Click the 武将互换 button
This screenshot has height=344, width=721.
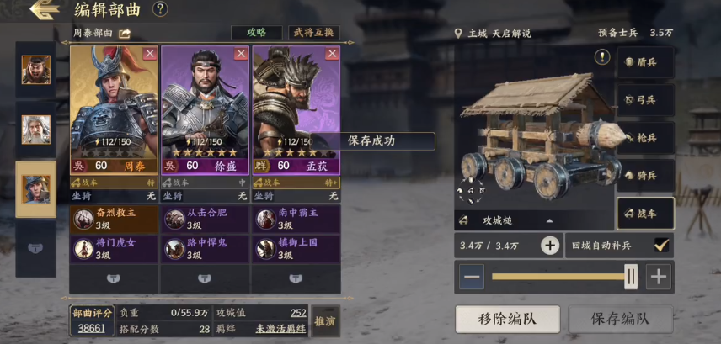tap(314, 33)
